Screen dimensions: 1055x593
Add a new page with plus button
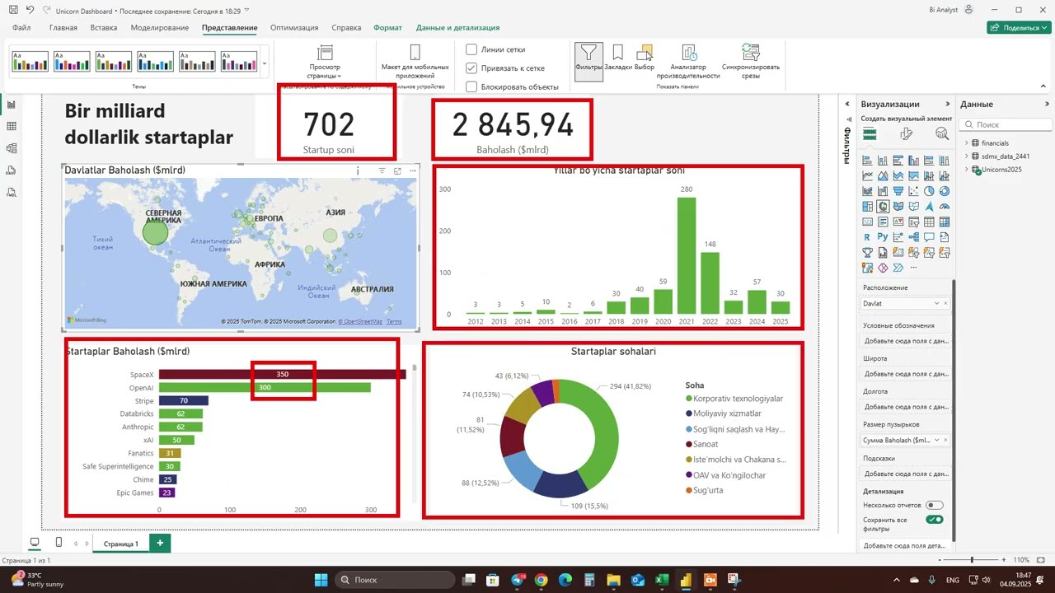[x=160, y=543]
